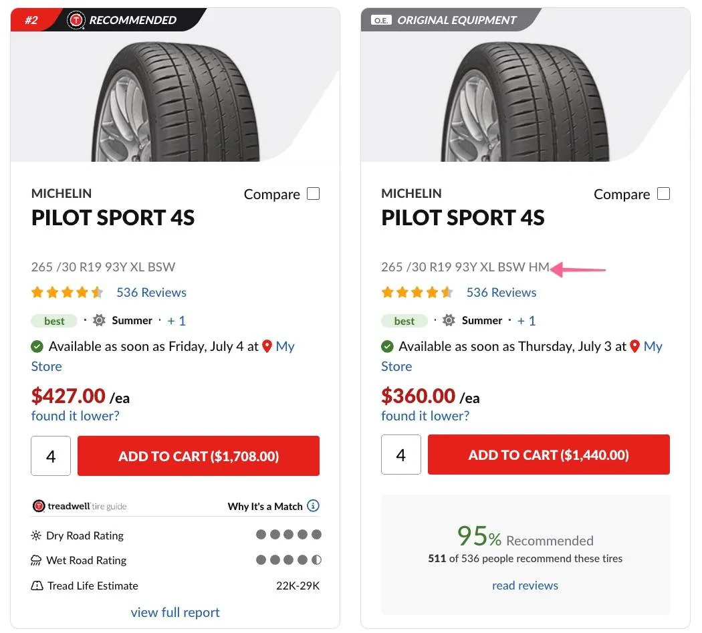This screenshot has width=702, height=633.
Task: Expand the +1 categories on right card
Action: [x=526, y=321]
